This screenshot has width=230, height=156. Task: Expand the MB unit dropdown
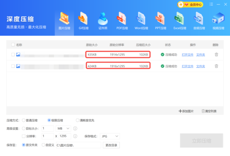[x=63, y=128]
